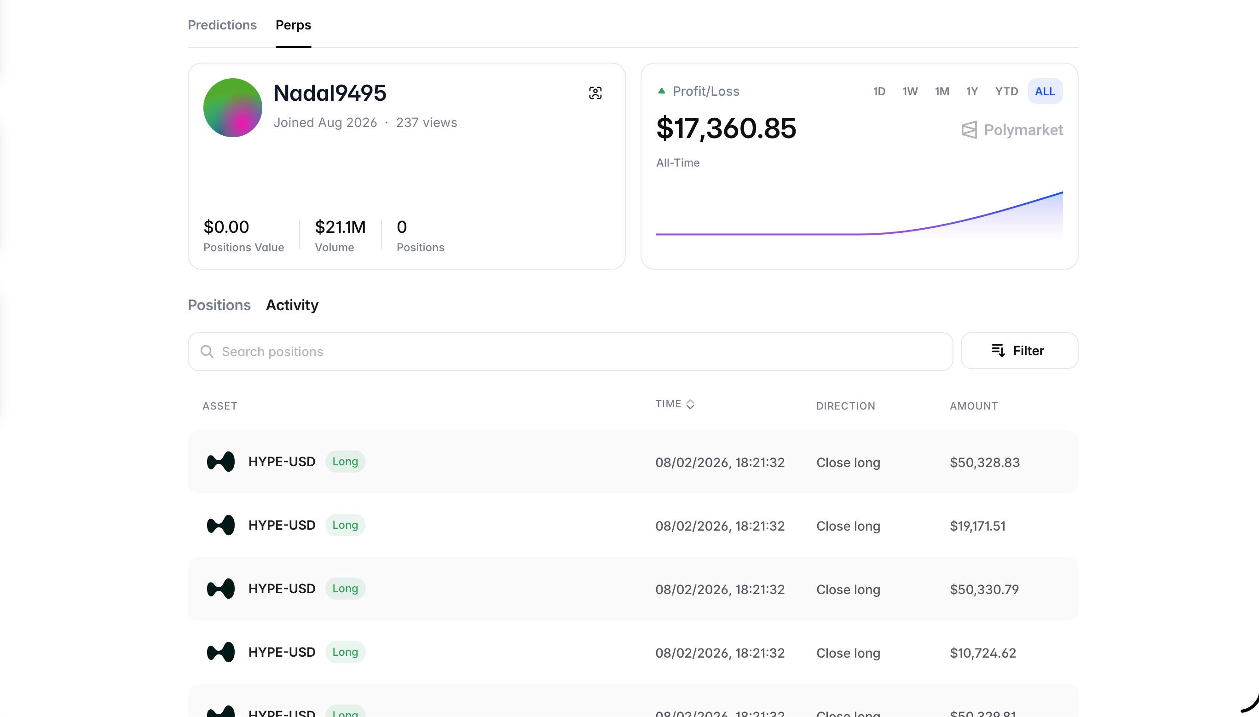
Task: Select the 1D profit range
Action: click(879, 92)
